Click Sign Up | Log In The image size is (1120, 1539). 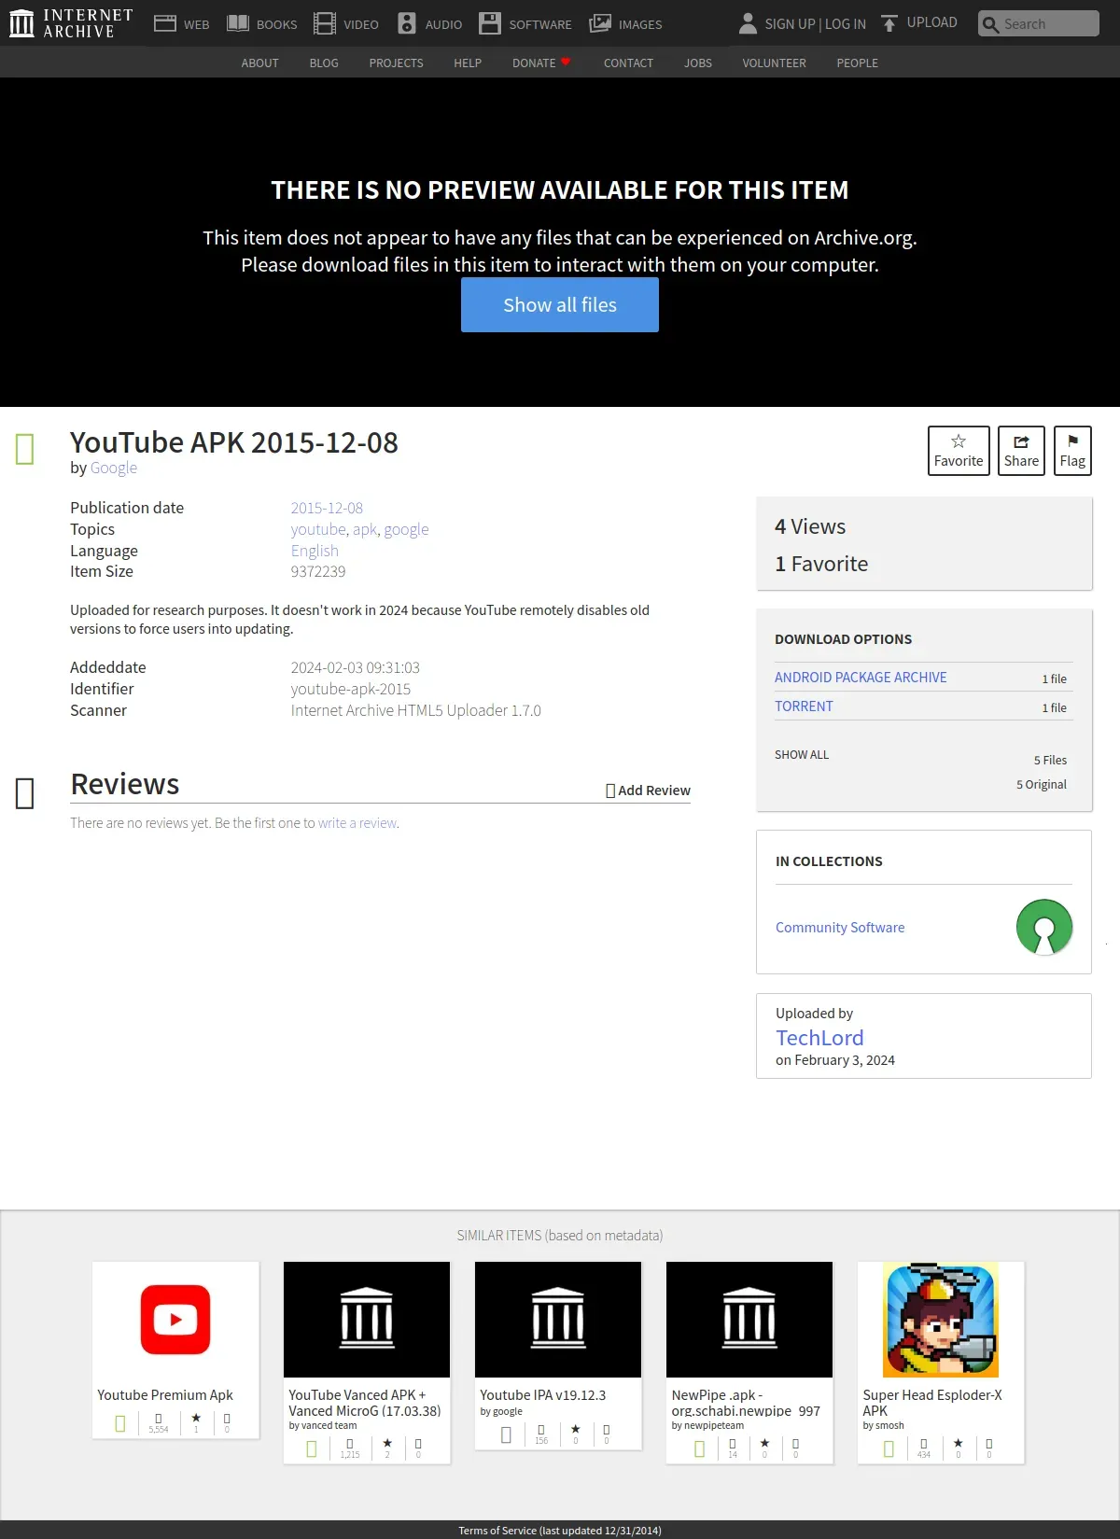(815, 23)
